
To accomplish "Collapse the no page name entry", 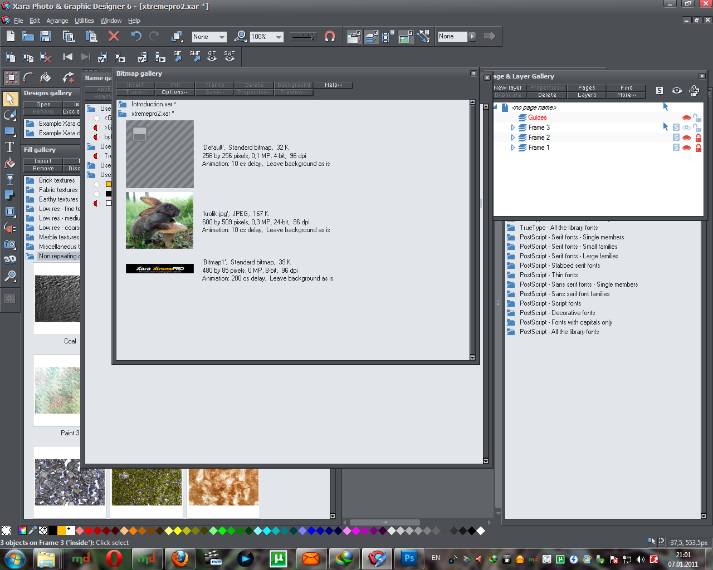I will [x=495, y=107].
